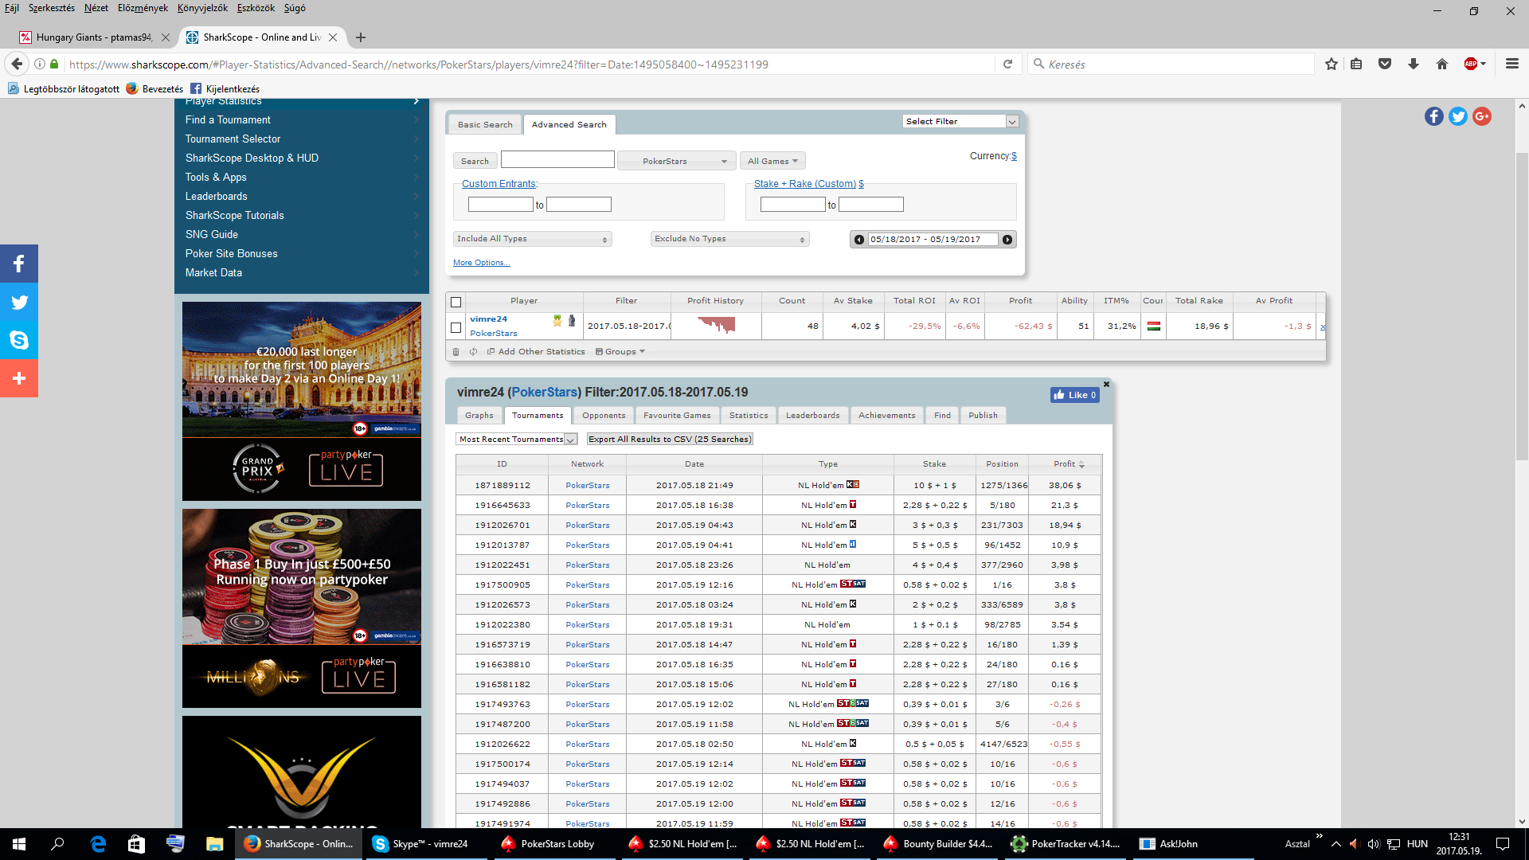
Task: Click Add Other Statistics
Action: [x=536, y=352]
